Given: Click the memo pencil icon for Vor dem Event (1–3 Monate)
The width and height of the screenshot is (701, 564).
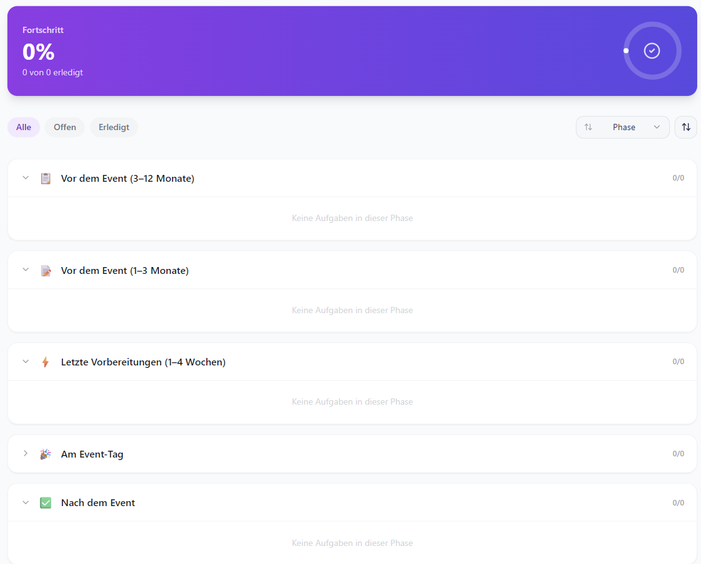Looking at the screenshot, I should (45, 271).
